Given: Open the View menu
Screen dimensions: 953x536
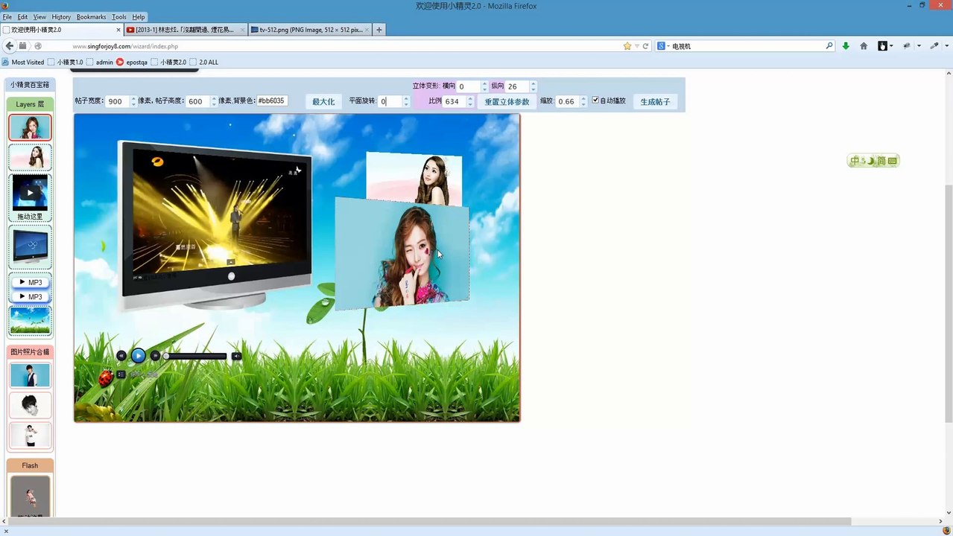Looking at the screenshot, I should (x=39, y=16).
